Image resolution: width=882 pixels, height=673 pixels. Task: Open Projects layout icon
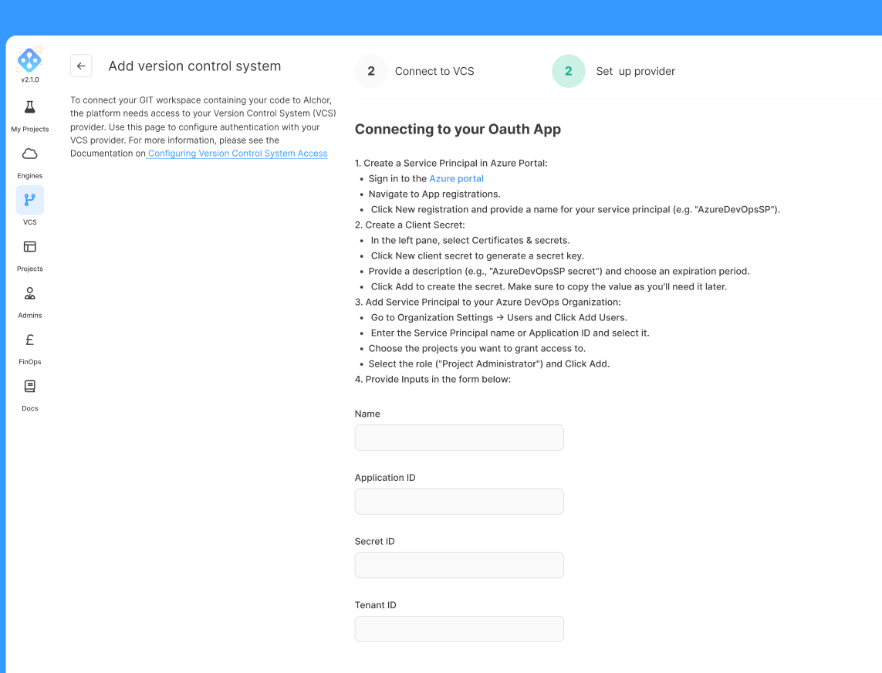(x=30, y=246)
